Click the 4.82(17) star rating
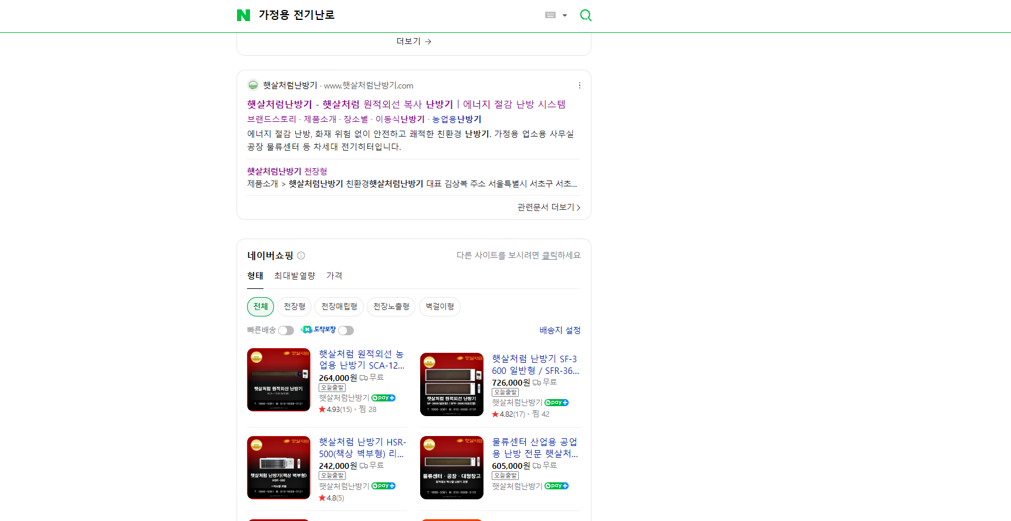 coord(509,414)
